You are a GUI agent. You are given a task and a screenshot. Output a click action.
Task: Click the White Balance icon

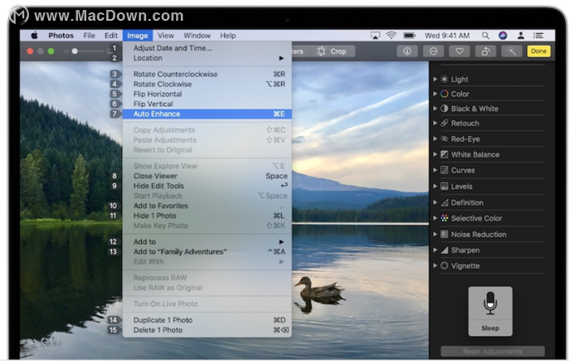[x=444, y=154]
